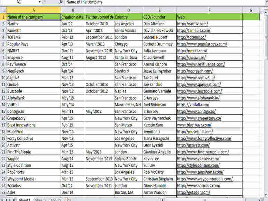Open the http://famebit.com/ link

click(194, 31)
